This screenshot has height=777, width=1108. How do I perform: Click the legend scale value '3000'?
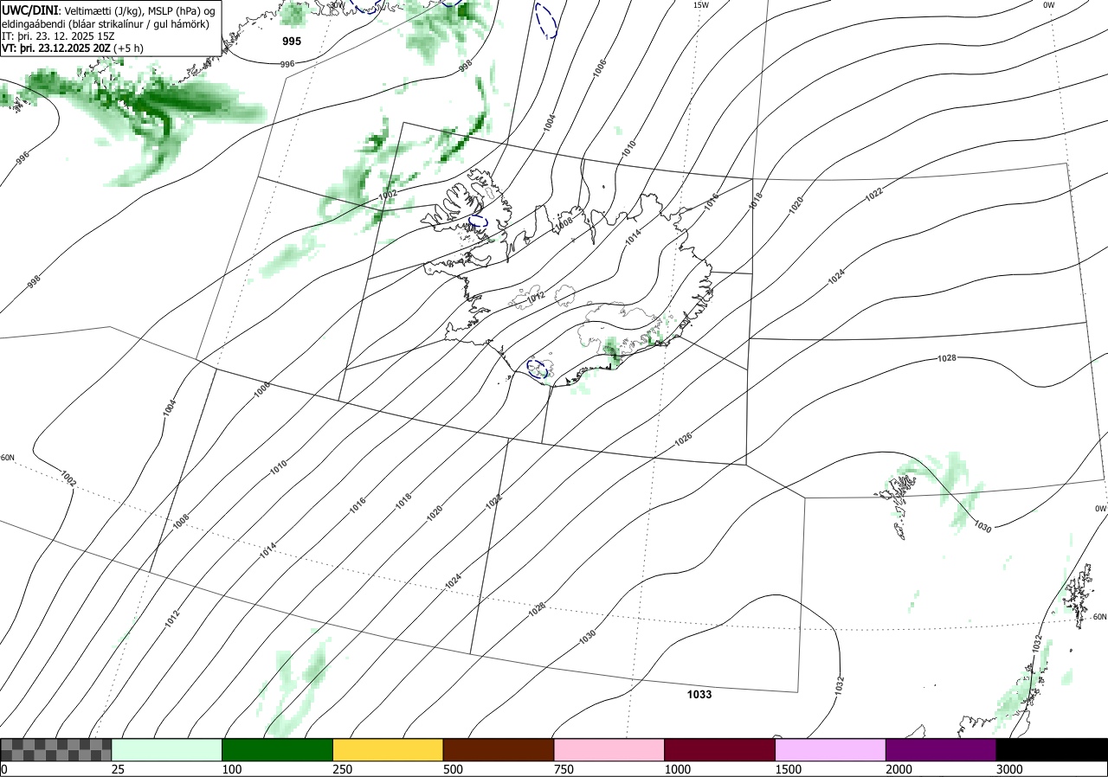1009,769
